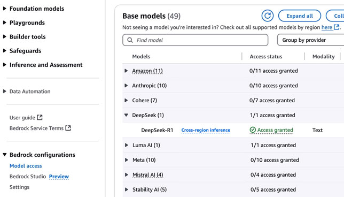Click '0/11 access granted' for Amazon
The height and width of the screenshot is (197, 344).
tap(273, 71)
